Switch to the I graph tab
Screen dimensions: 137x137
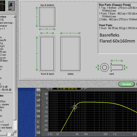pos(39,122)
